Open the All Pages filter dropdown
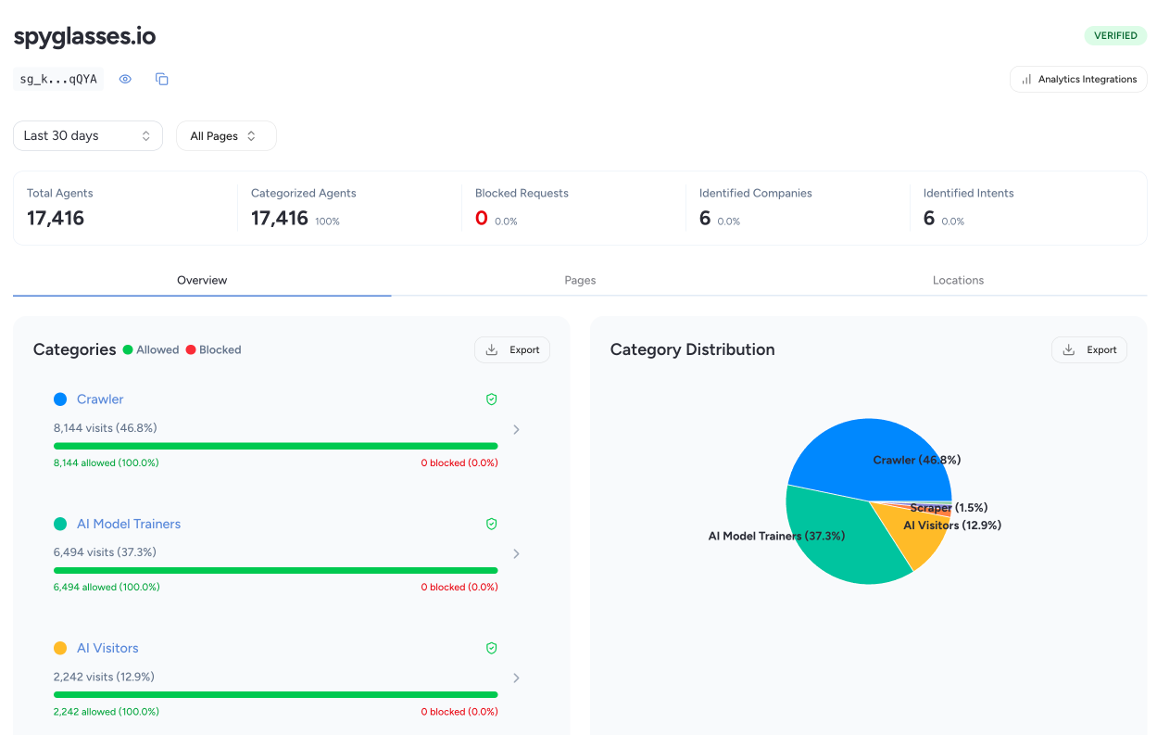This screenshot has height=735, width=1157. [226, 135]
